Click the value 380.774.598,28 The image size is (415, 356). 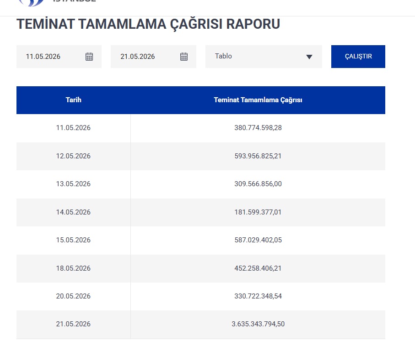click(x=258, y=128)
